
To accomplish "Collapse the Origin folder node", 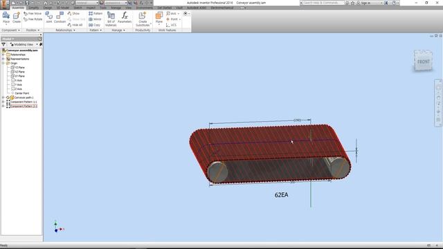I will (3, 63).
